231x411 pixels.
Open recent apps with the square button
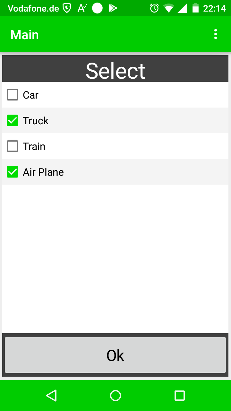tap(179, 396)
